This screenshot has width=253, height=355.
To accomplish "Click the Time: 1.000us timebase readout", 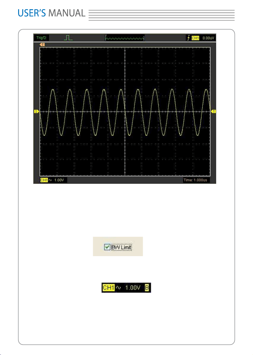I will point(195,180).
